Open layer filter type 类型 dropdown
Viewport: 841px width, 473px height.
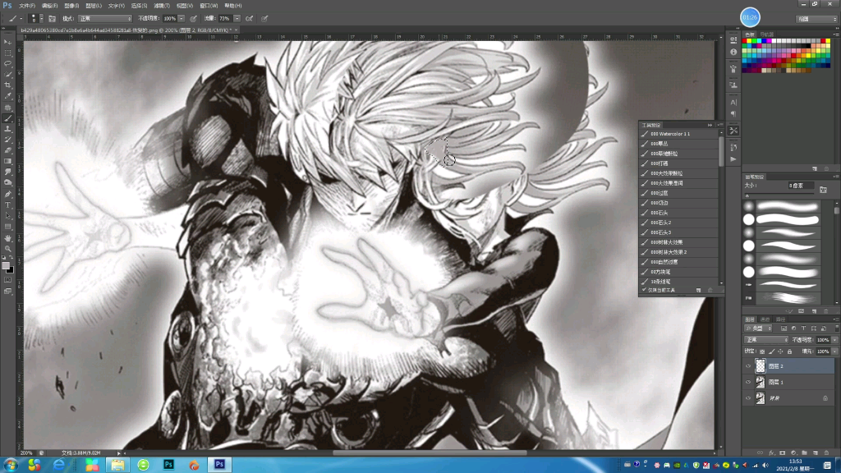coord(758,328)
